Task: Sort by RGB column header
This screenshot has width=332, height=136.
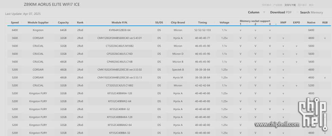Action: pos(325,23)
